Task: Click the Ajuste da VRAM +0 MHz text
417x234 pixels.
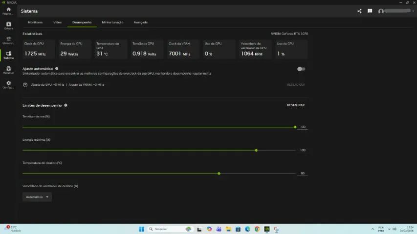Action: coord(86,85)
